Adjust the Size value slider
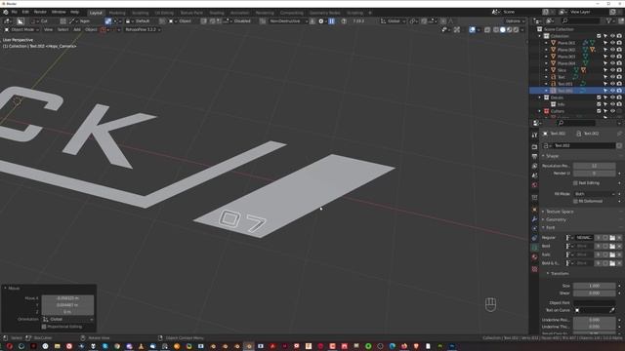 (x=594, y=286)
